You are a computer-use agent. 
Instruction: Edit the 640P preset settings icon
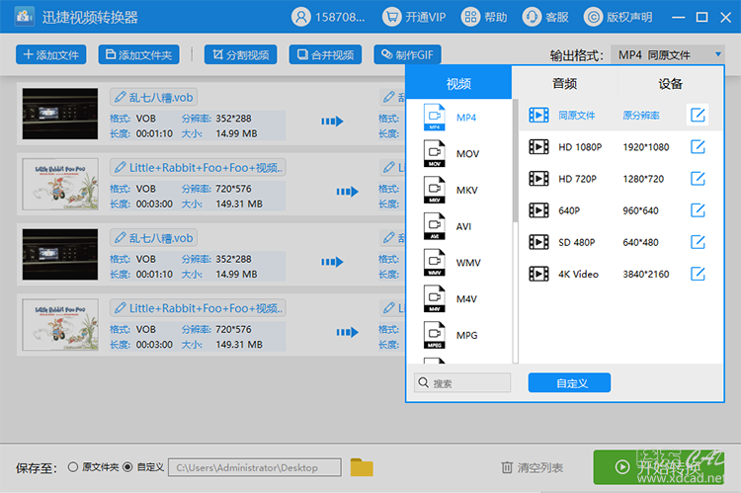click(x=698, y=209)
